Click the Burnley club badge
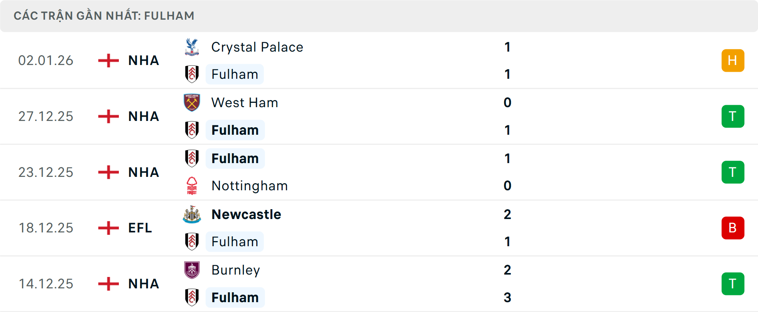 coord(192,270)
